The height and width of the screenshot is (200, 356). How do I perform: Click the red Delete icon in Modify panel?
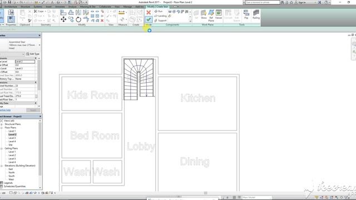point(102,21)
